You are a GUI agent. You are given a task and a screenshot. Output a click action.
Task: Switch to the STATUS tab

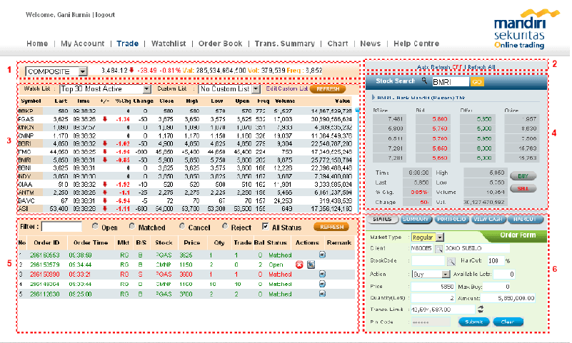tap(382, 219)
